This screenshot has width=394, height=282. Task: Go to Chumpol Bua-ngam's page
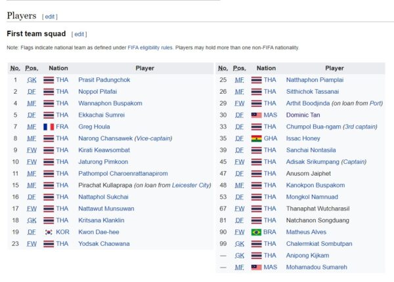(312, 127)
